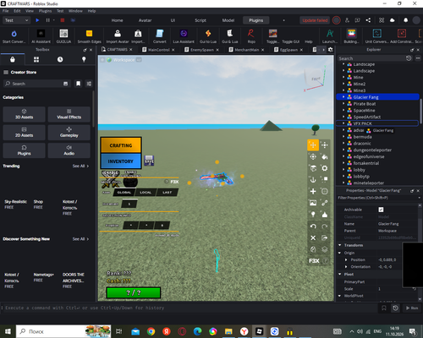Image resolution: width=423 pixels, height=338 pixels.
Task: Stop the playtest with red Stop button
Action: (63, 20)
